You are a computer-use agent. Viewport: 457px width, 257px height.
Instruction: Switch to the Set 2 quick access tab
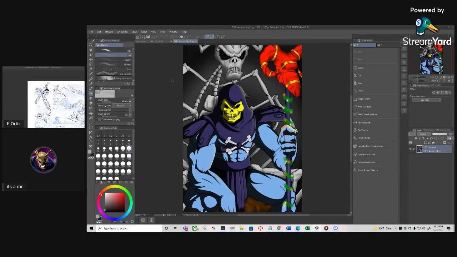[388, 45]
